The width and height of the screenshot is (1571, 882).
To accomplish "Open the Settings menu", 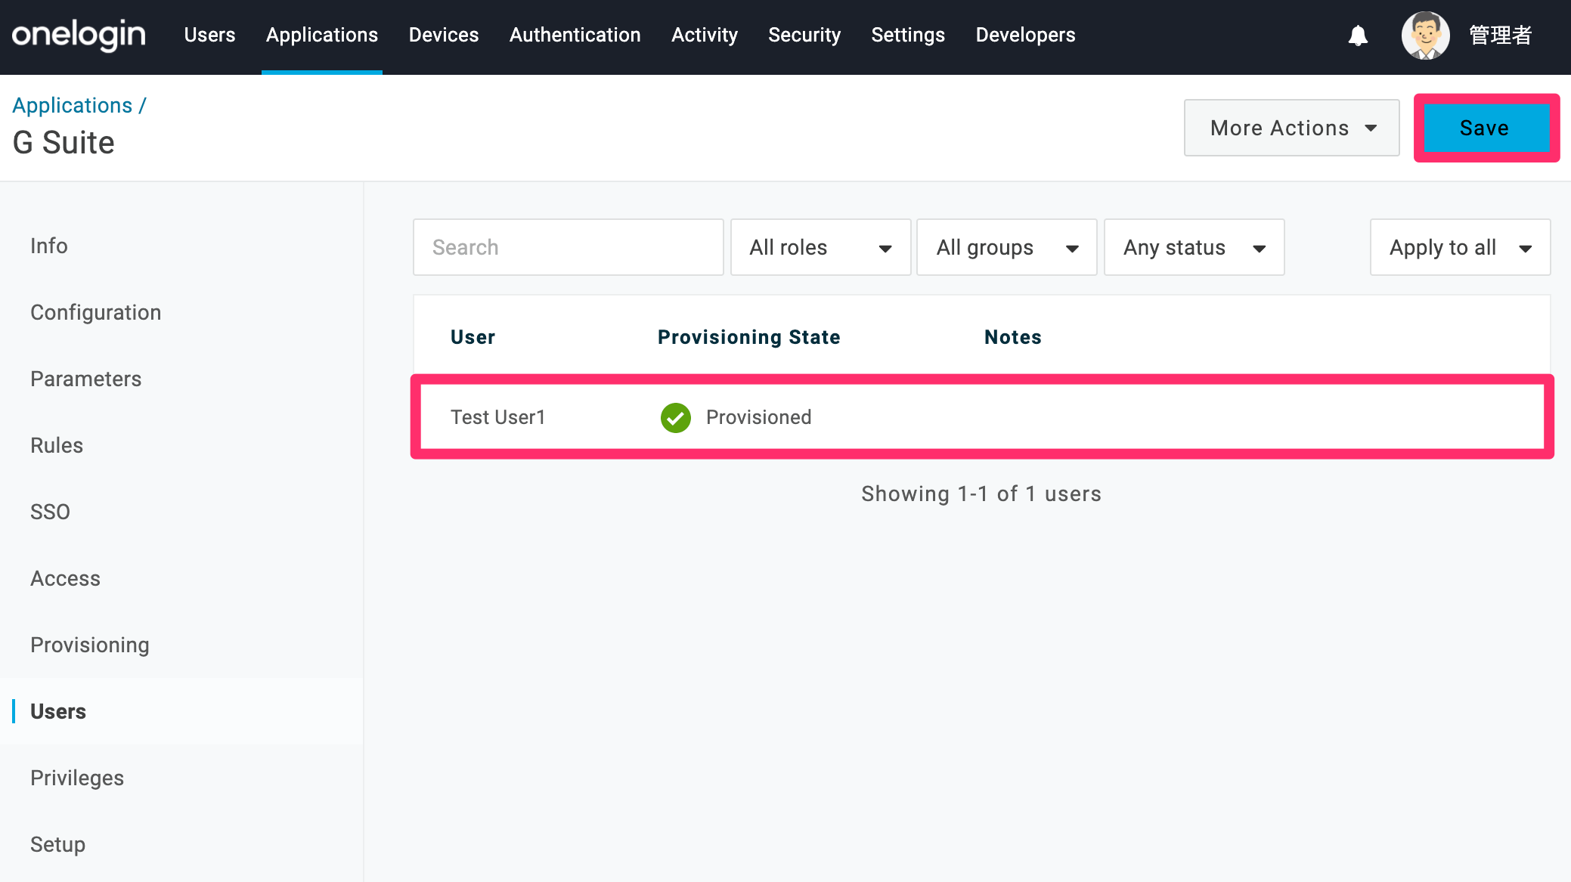I will (908, 36).
